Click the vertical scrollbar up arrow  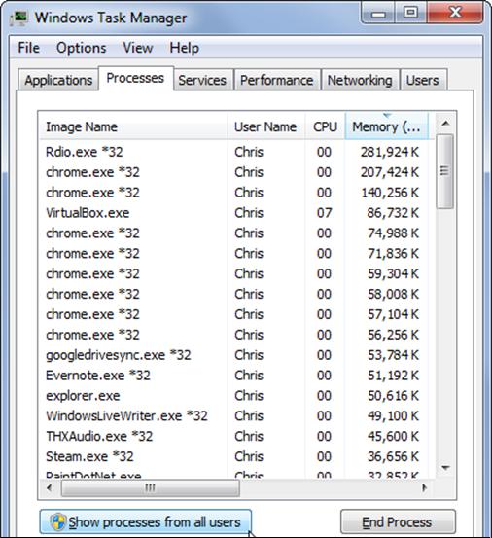pos(445,123)
